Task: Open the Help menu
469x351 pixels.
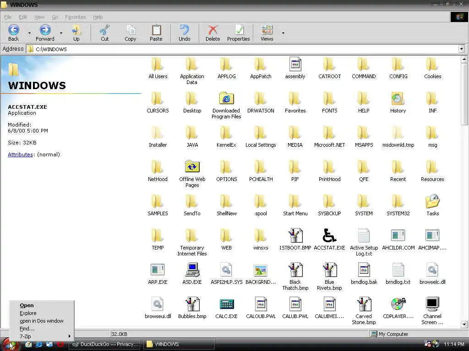Action: [x=98, y=17]
